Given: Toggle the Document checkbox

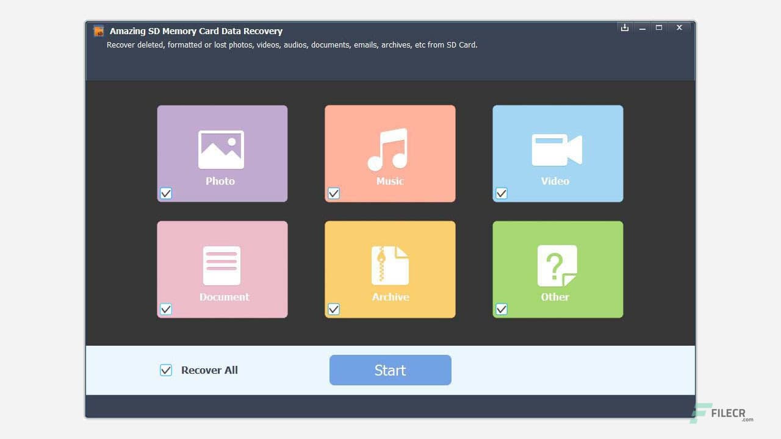Looking at the screenshot, I should (x=166, y=309).
